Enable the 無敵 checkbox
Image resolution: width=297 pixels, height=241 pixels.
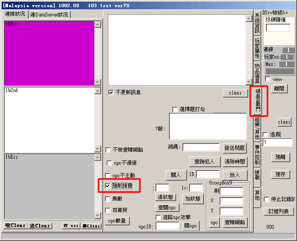(x=108, y=198)
